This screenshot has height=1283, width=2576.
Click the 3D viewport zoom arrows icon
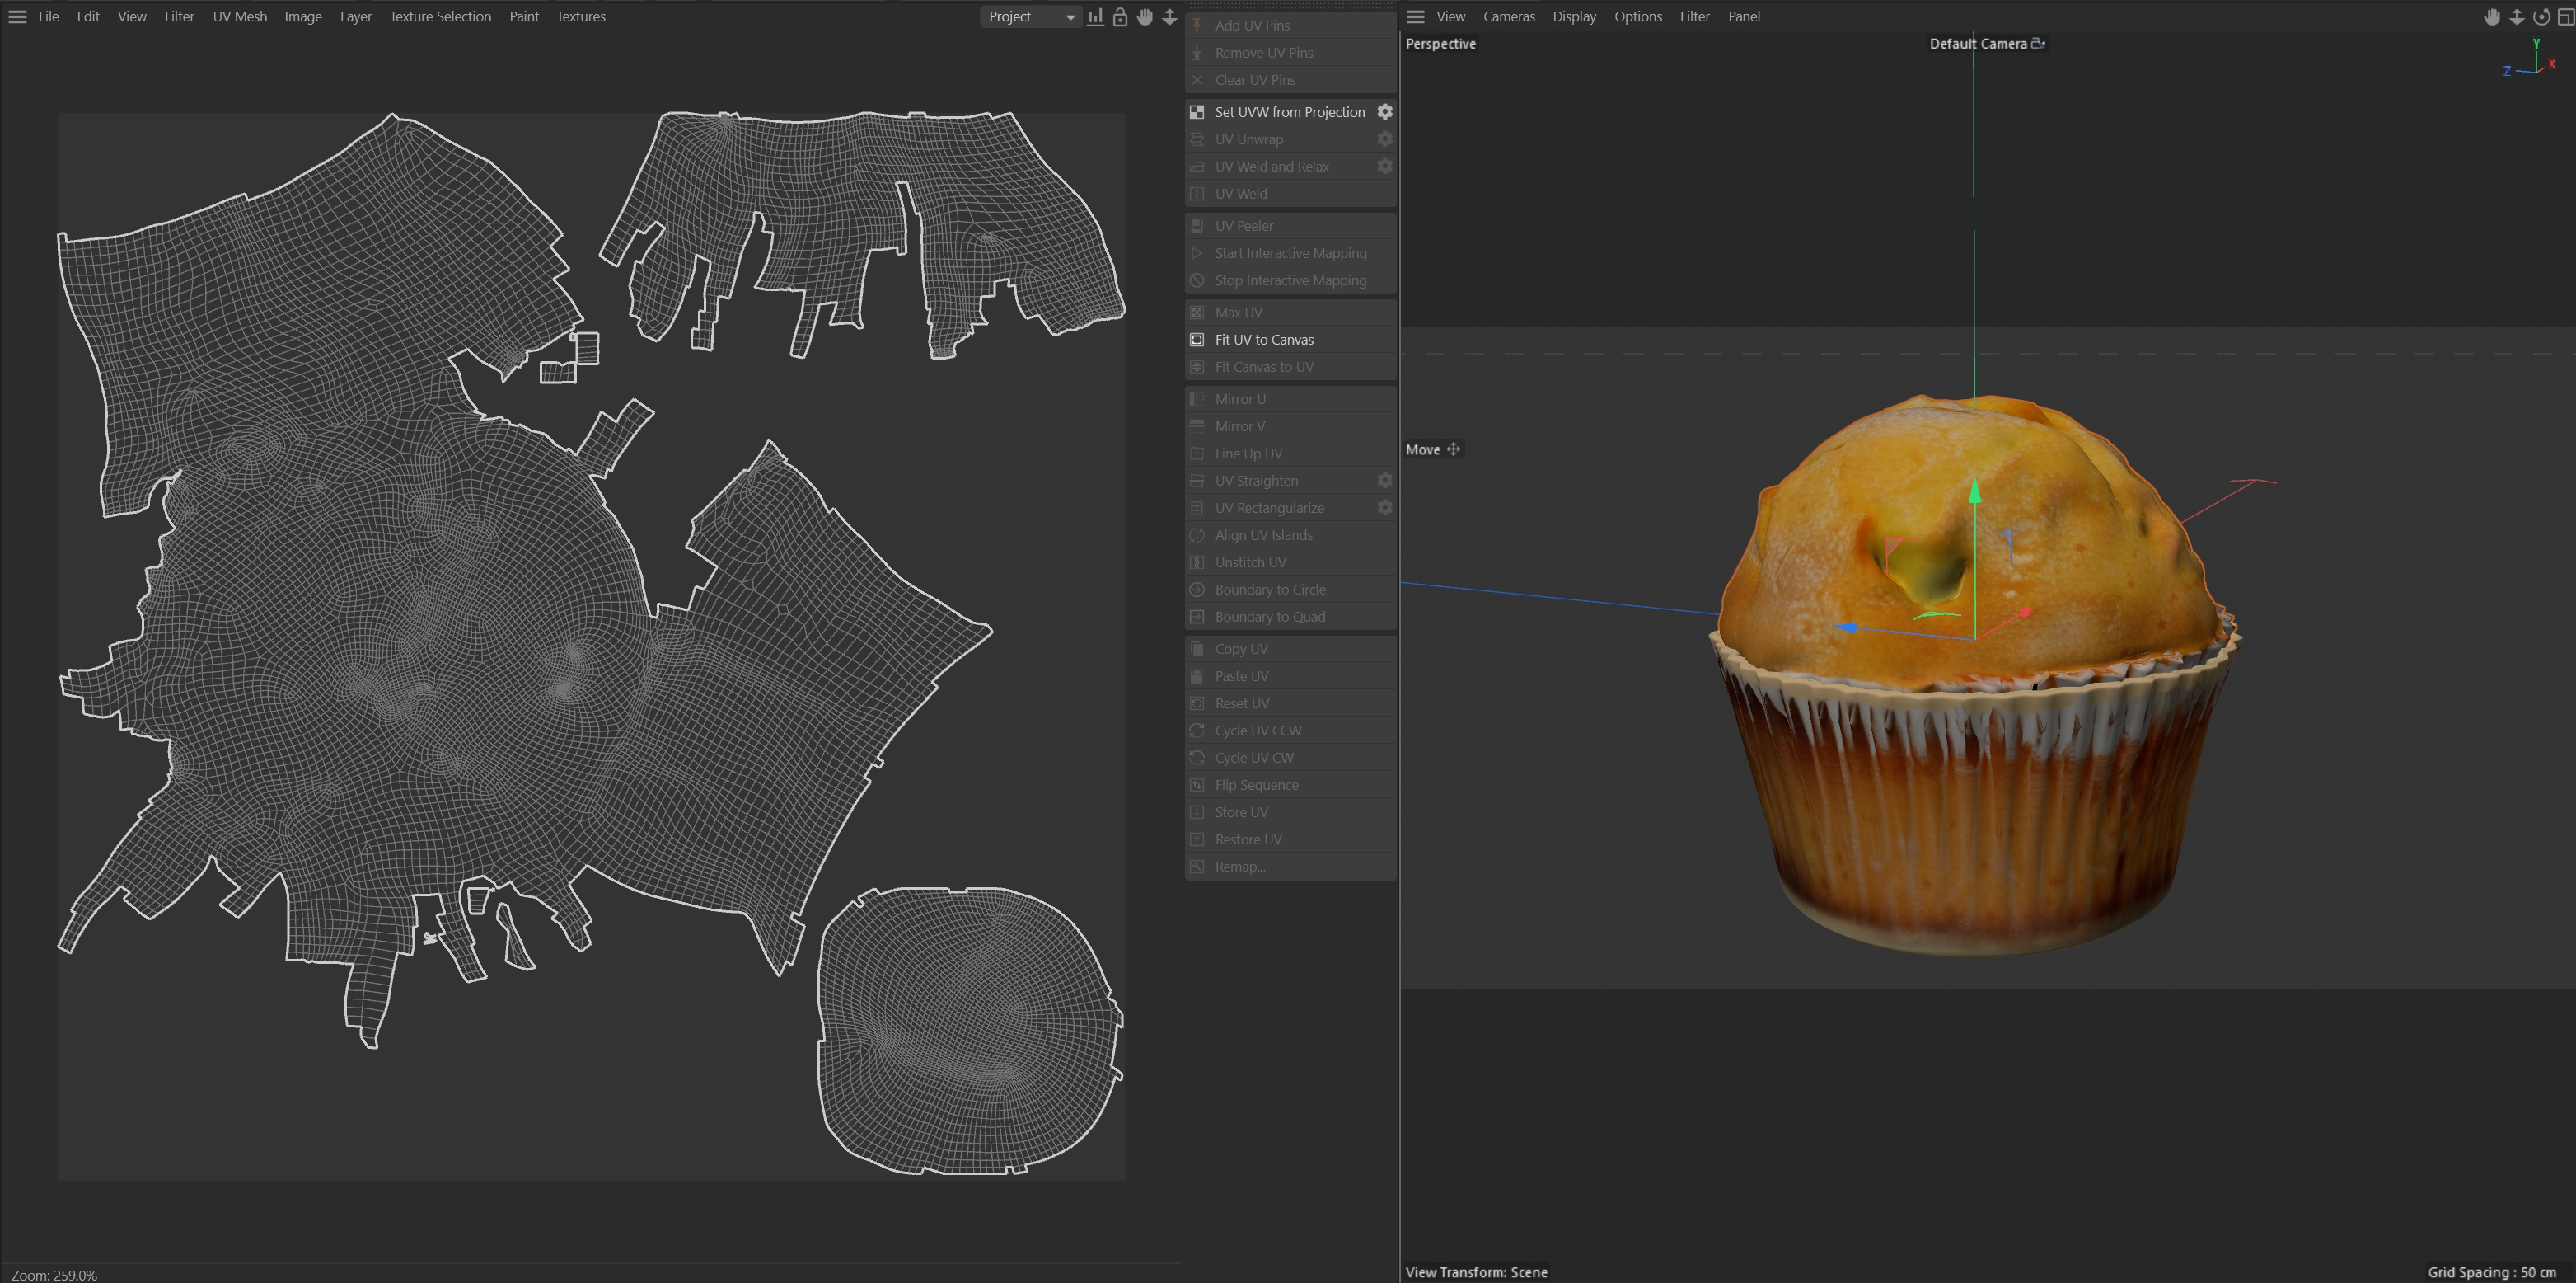2517,17
